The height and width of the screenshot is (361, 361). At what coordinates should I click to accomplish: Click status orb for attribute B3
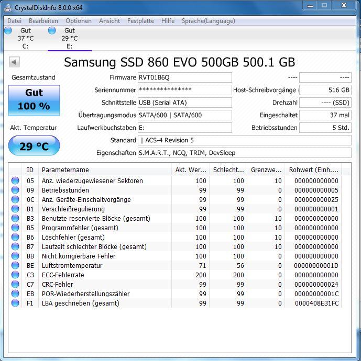pyautogui.click(x=15, y=218)
